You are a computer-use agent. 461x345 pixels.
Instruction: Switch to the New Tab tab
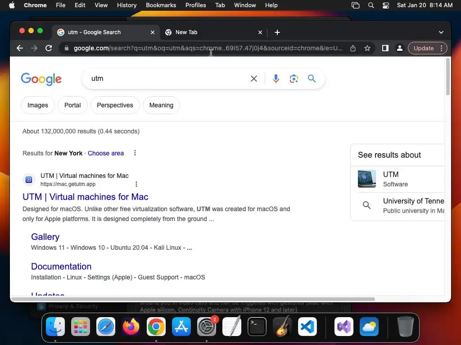tap(214, 32)
